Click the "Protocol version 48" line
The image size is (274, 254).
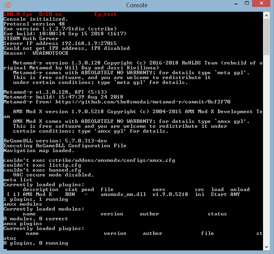coord(34,24)
